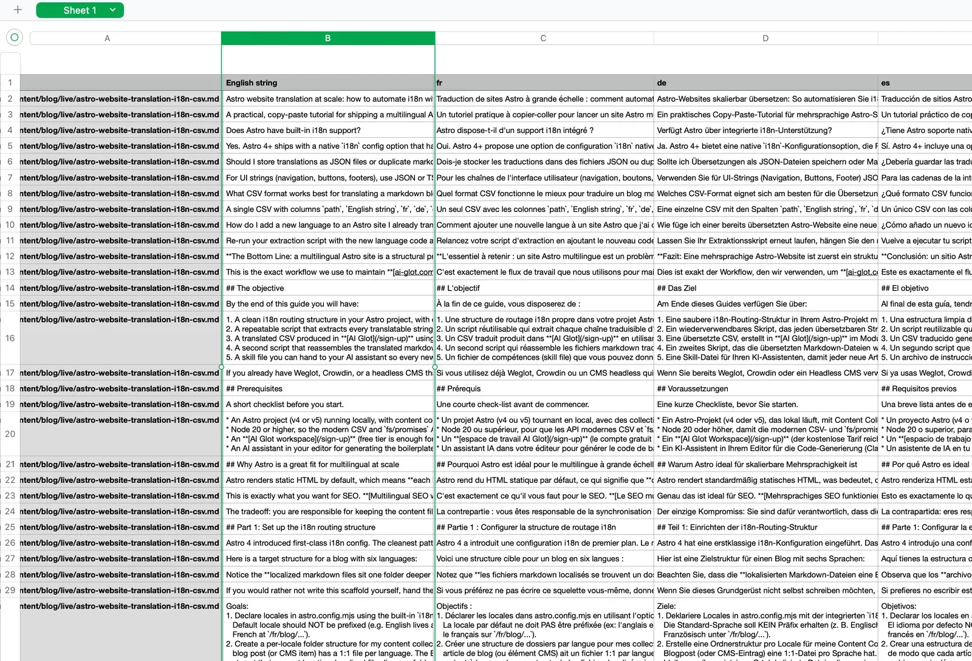This screenshot has width=972, height=661.
Task: Select cell 'Am Ende dieses Guides verfügen Sie über:'
Action: click(x=767, y=304)
